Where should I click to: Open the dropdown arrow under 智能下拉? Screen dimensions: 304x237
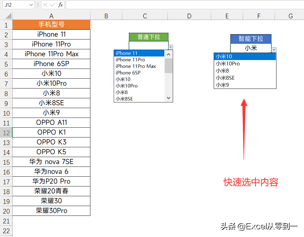pyautogui.click(x=274, y=50)
